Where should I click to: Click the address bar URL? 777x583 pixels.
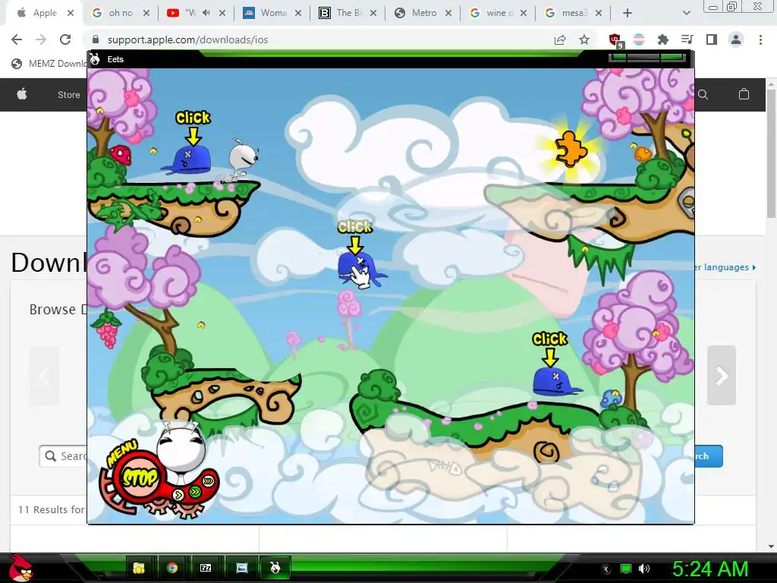187,39
